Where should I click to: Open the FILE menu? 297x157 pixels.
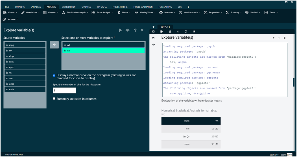pos(7,7)
